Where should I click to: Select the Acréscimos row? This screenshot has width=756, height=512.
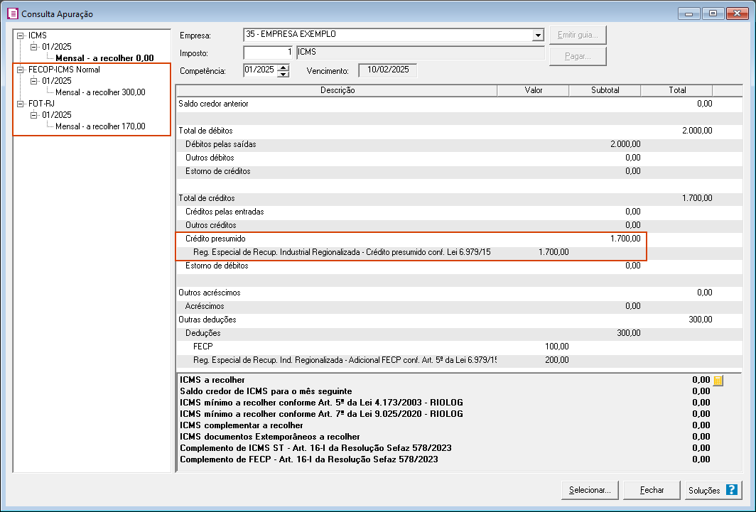460,306
